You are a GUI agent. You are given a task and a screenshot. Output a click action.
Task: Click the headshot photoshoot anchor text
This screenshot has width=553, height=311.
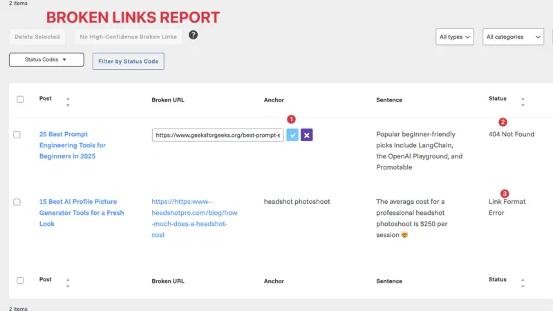click(x=297, y=202)
